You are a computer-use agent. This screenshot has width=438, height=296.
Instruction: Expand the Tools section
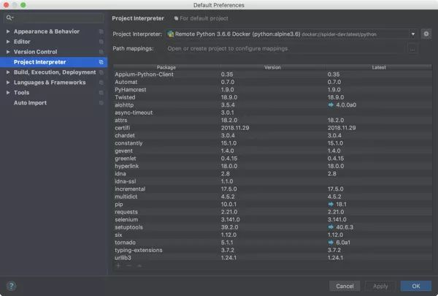[8, 93]
